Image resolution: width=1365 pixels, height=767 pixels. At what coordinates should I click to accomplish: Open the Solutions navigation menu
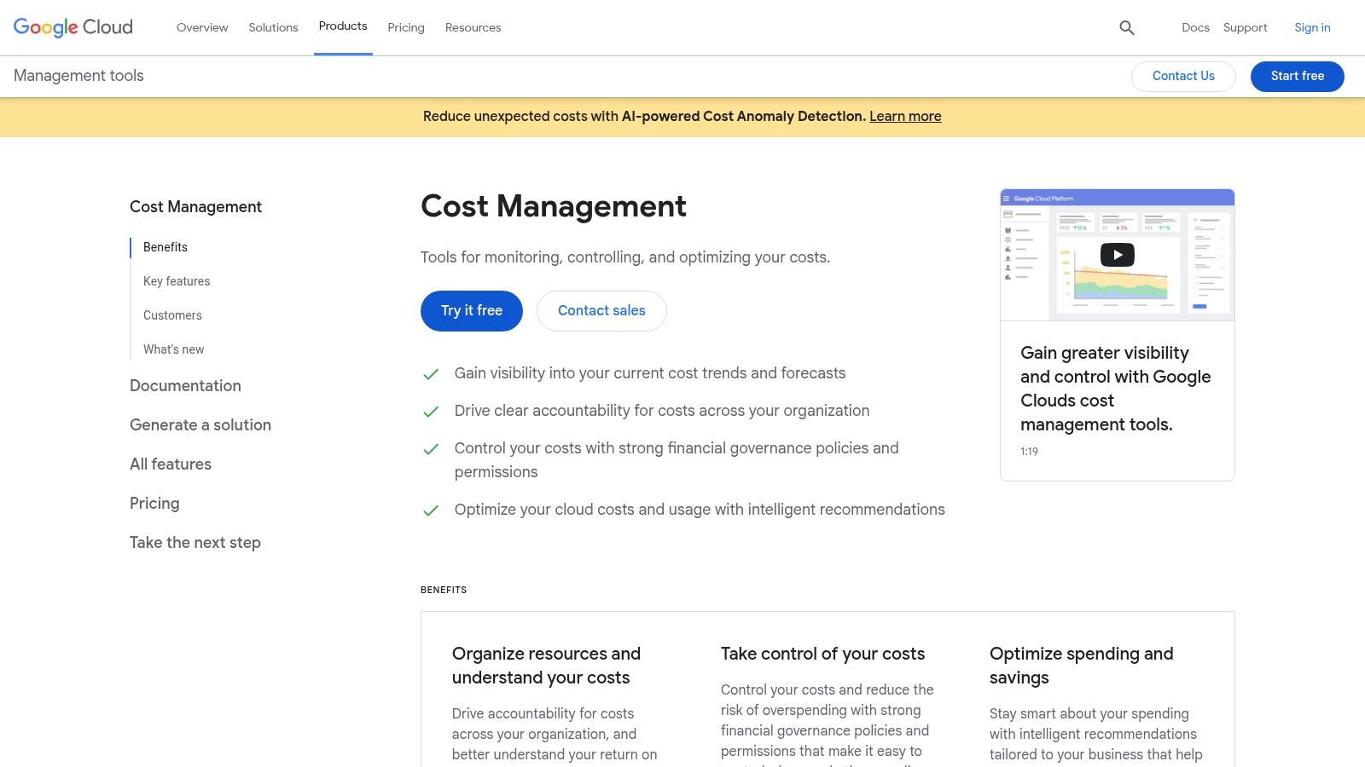[x=273, y=27]
